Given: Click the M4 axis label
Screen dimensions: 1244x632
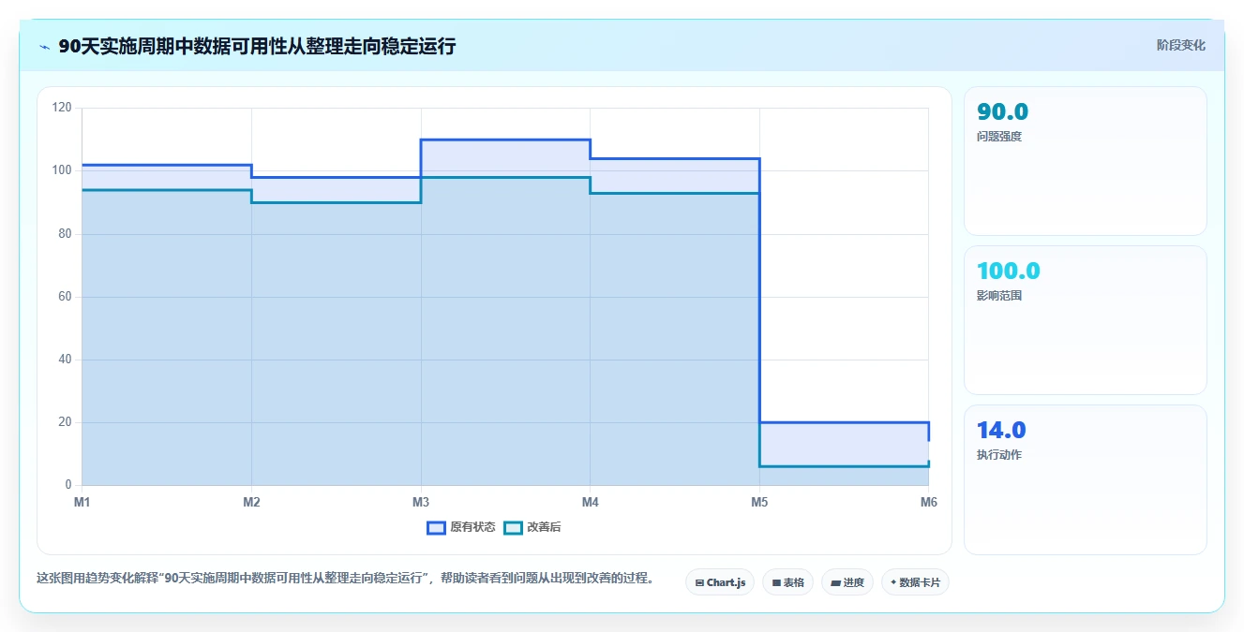Looking at the screenshot, I should (x=590, y=503).
